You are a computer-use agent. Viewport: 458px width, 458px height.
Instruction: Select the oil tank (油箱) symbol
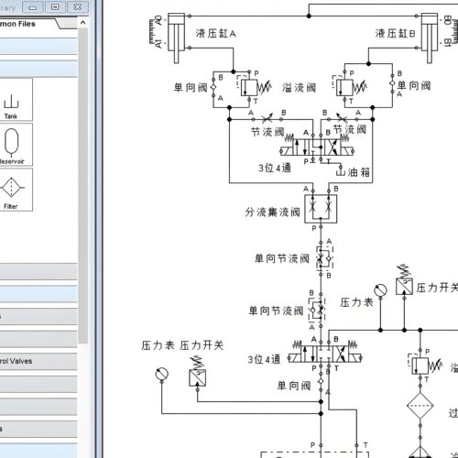point(341,170)
